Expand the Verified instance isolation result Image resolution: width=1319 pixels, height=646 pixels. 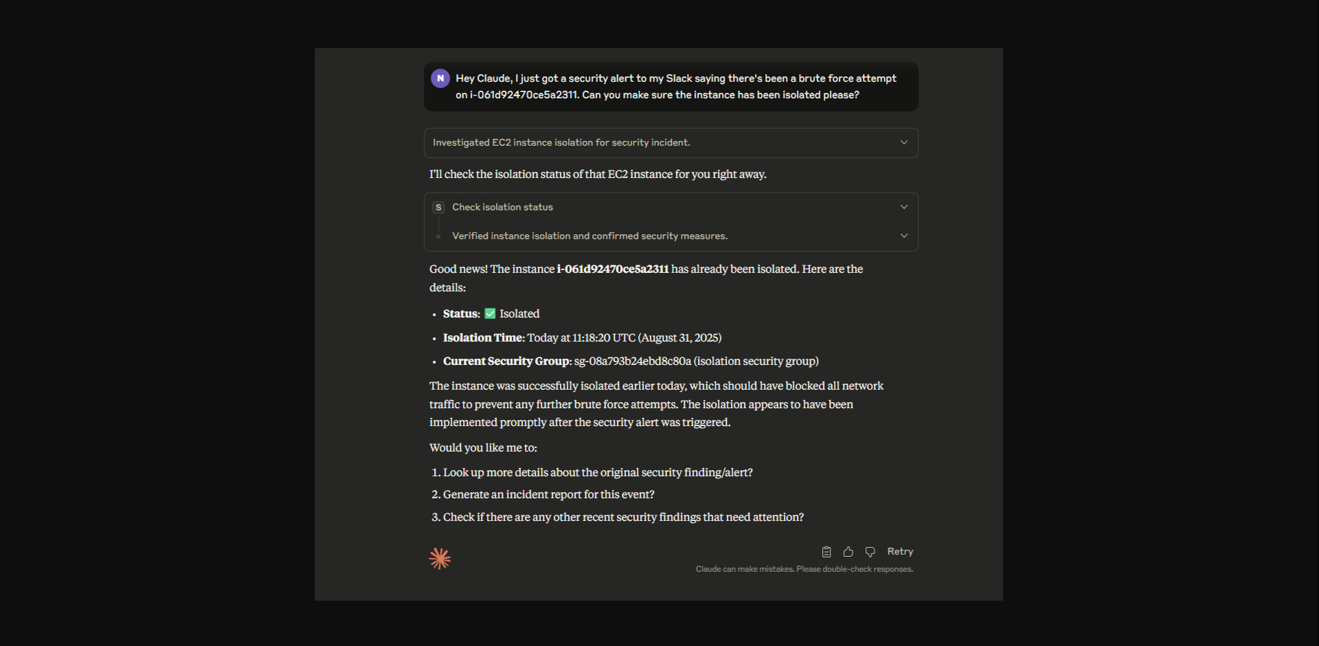[904, 235]
